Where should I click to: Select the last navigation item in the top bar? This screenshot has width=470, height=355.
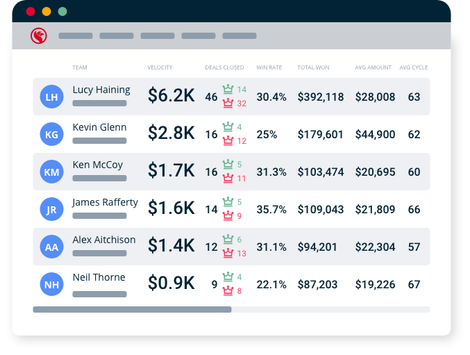(x=240, y=35)
